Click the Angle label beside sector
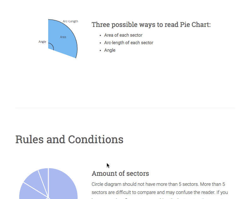The height and width of the screenshot is (199, 239). [42, 42]
